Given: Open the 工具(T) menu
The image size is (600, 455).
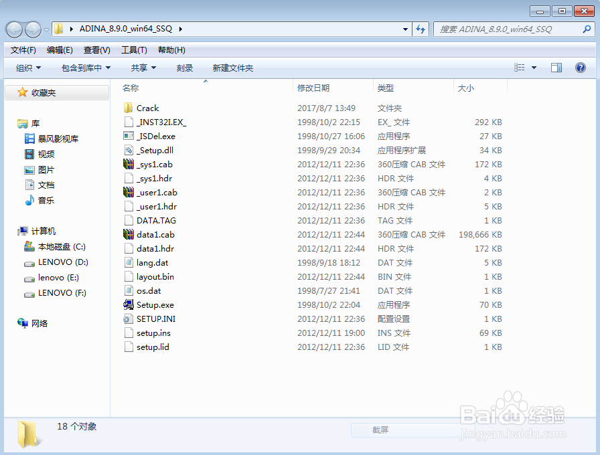Looking at the screenshot, I should click(x=134, y=50).
